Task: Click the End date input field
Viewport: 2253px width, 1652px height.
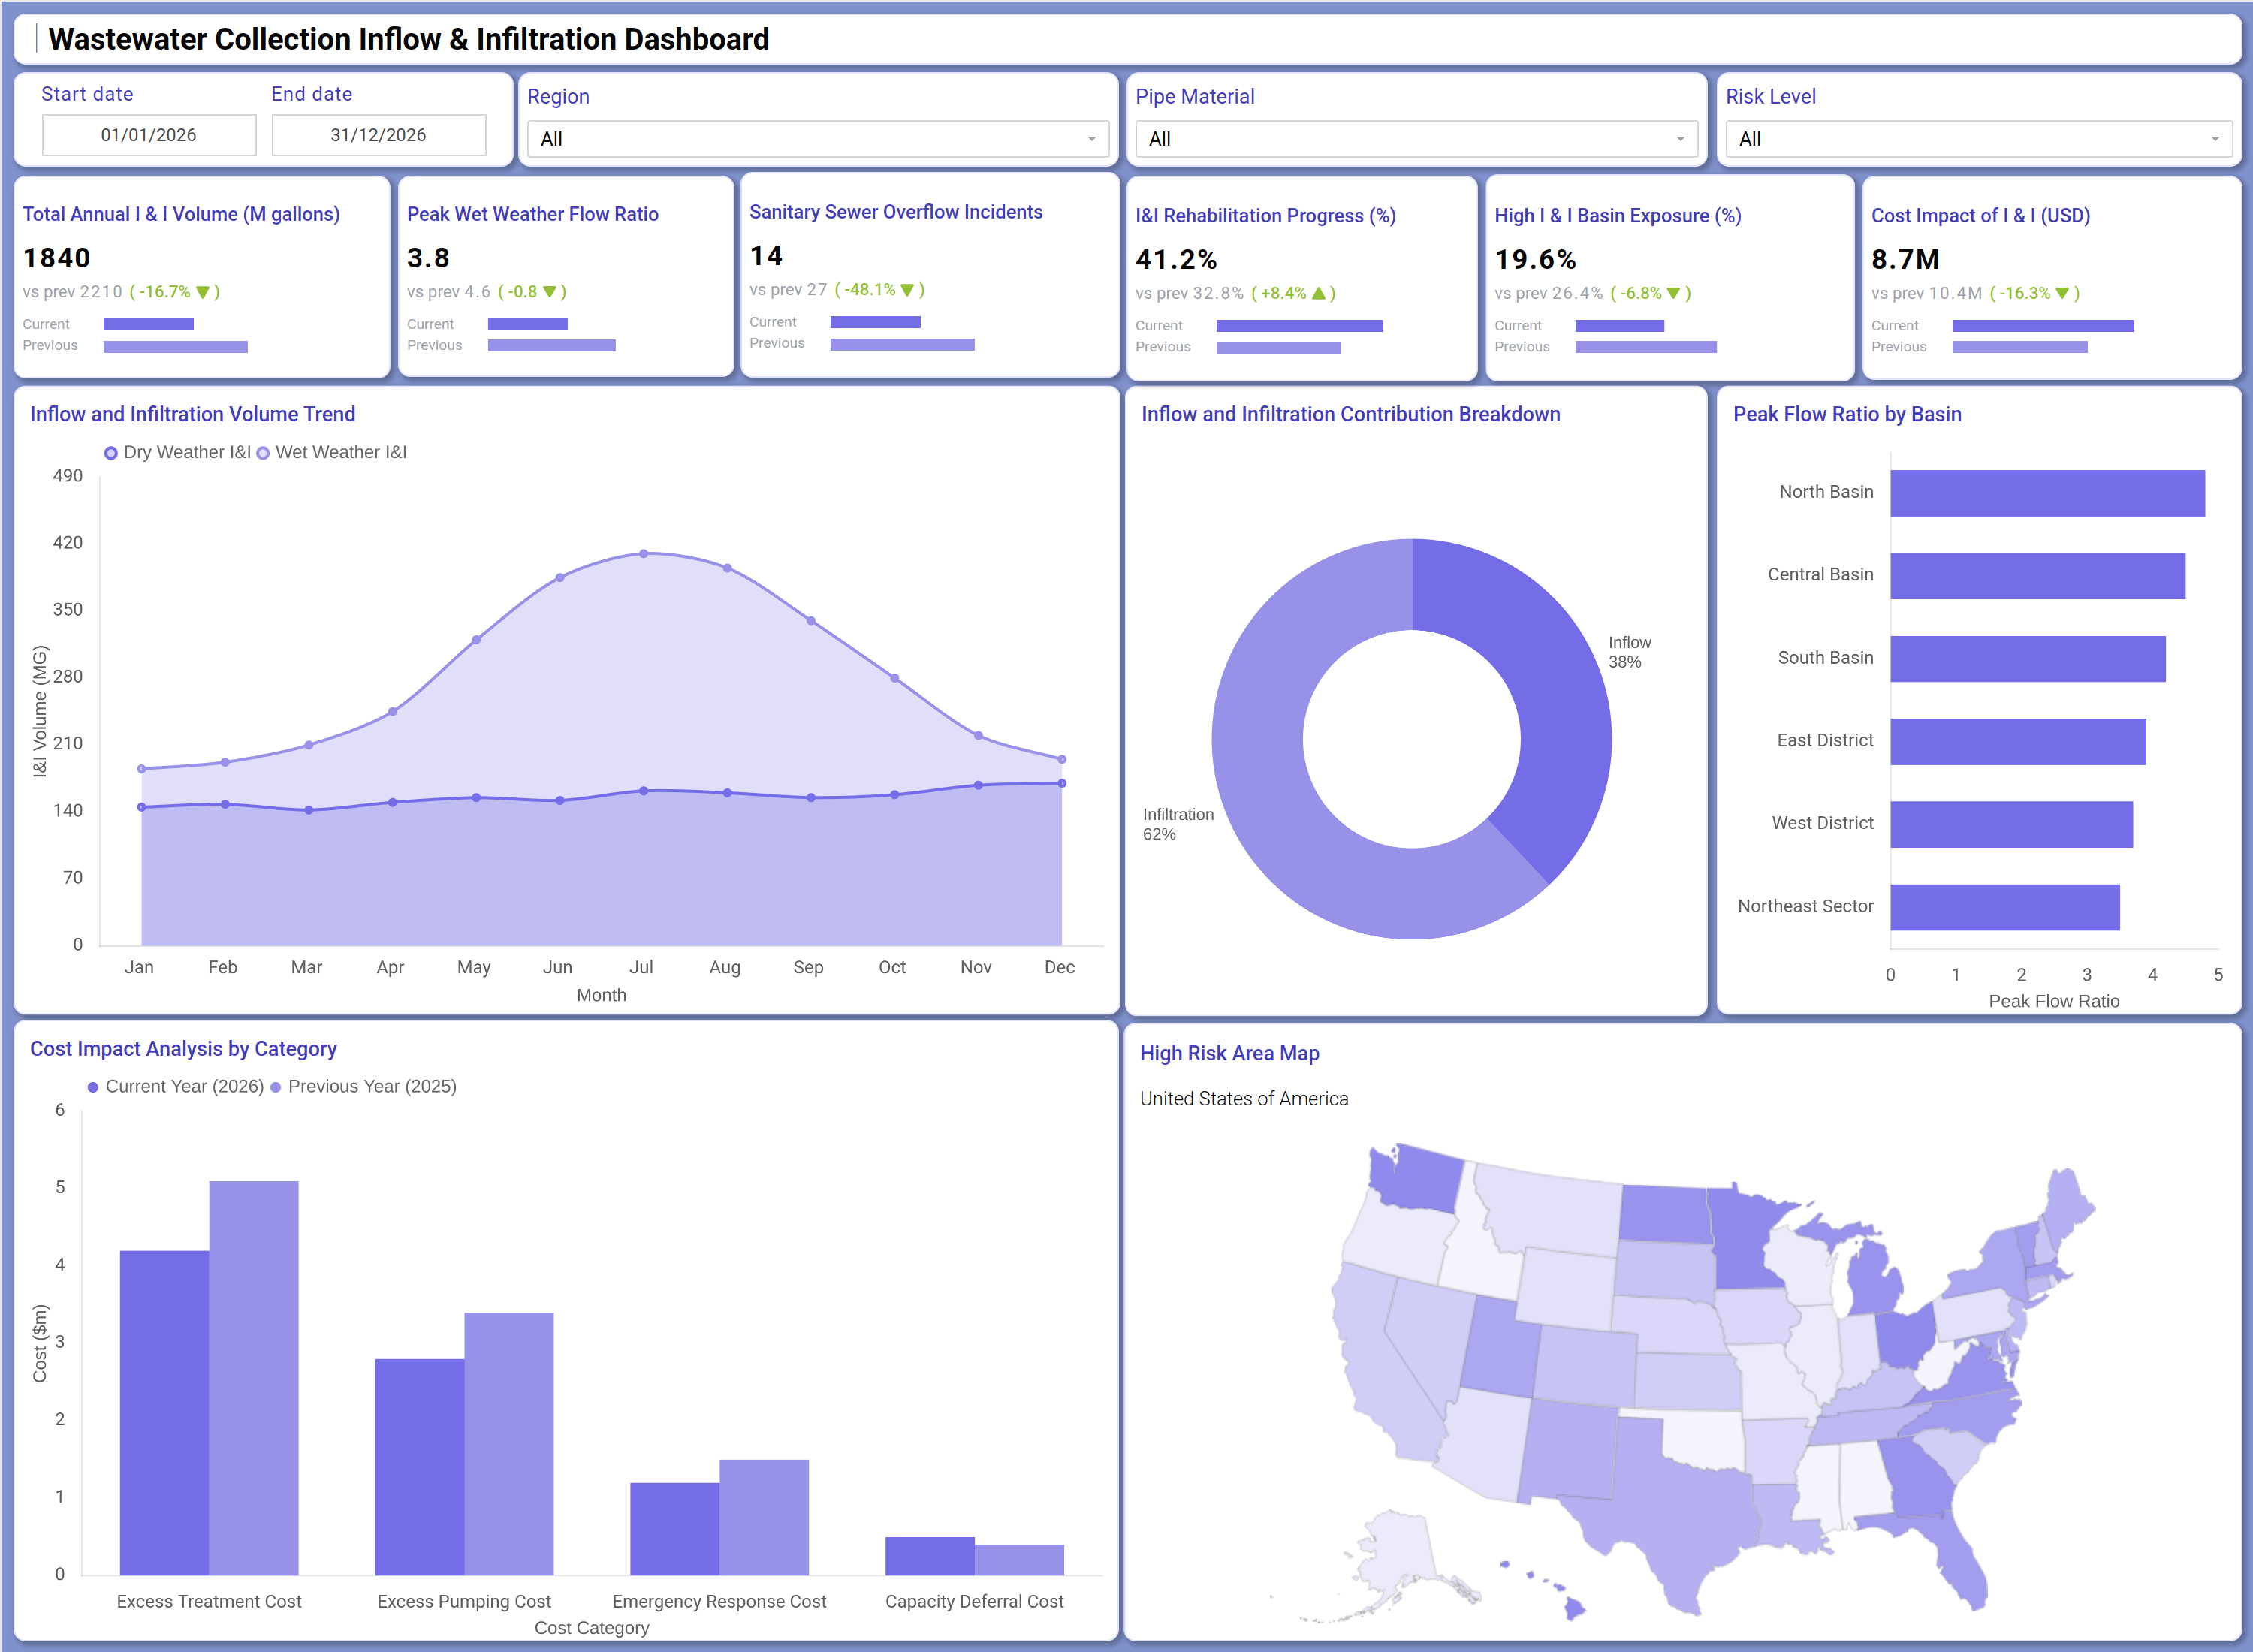Action: (x=379, y=135)
